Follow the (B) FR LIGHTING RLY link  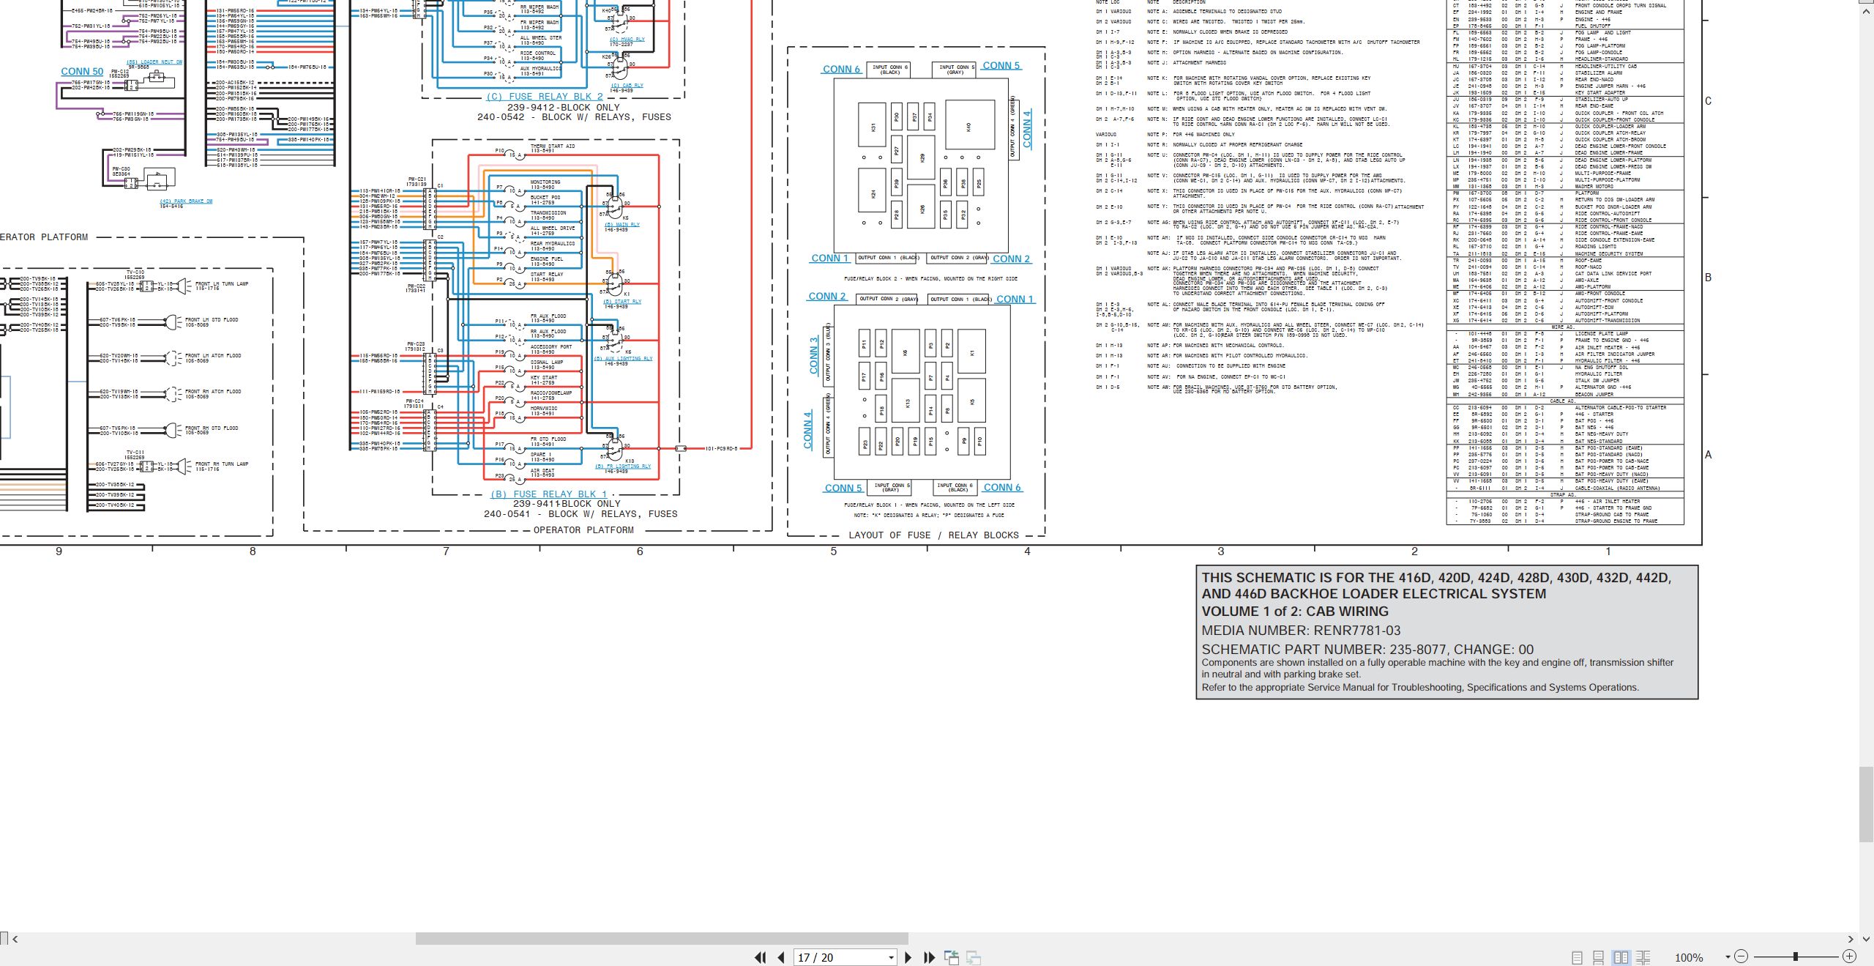(623, 467)
